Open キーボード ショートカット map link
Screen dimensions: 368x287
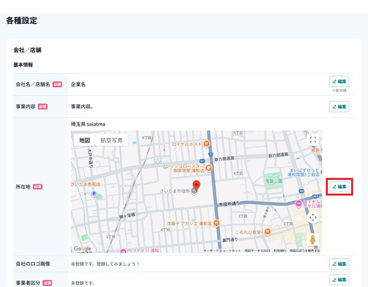222,251
